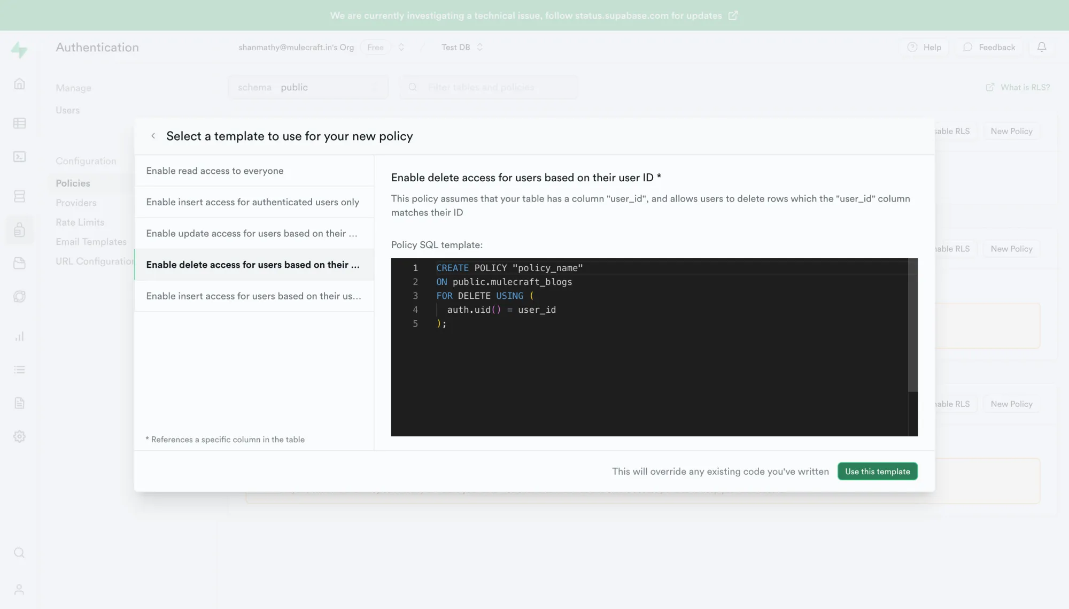Open SQL Editor sidebar icon
This screenshot has height=609, width=1069.
19,157
